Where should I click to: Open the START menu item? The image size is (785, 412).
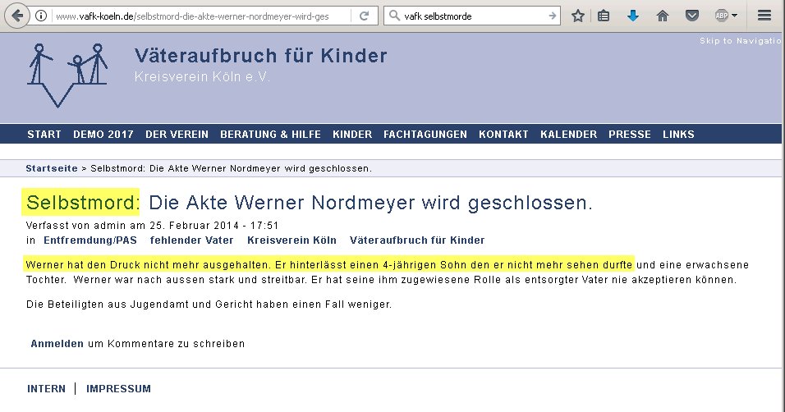click(x=44, y=134)
